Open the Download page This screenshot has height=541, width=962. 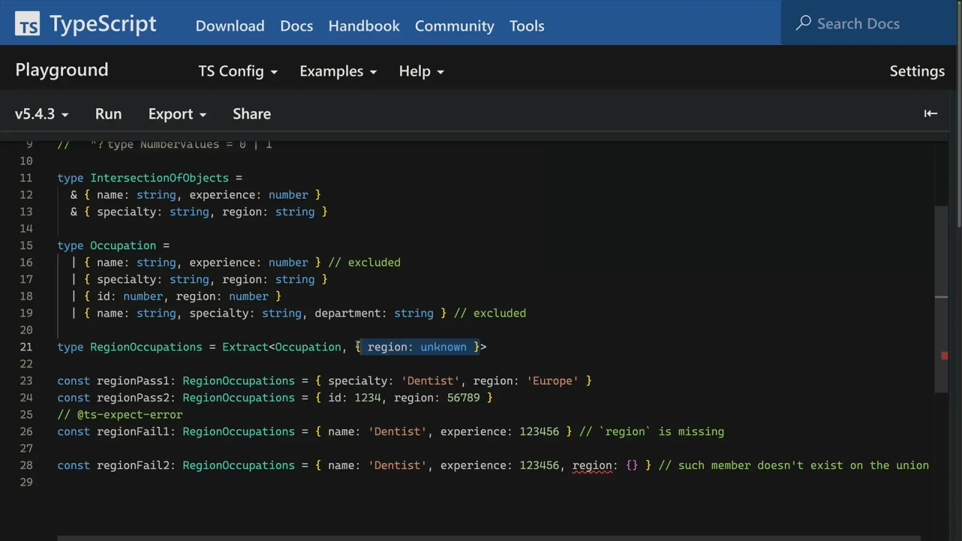(x=230, y=26)
